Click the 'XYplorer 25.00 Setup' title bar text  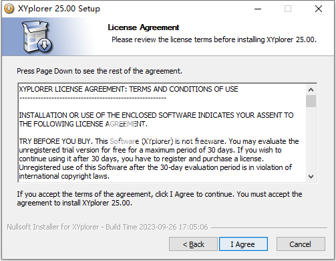coord(59,9)
